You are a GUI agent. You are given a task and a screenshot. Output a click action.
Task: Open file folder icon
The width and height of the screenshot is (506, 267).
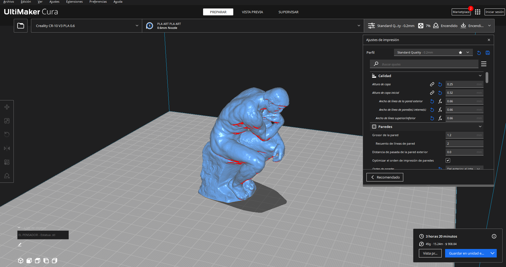(21, 26)
